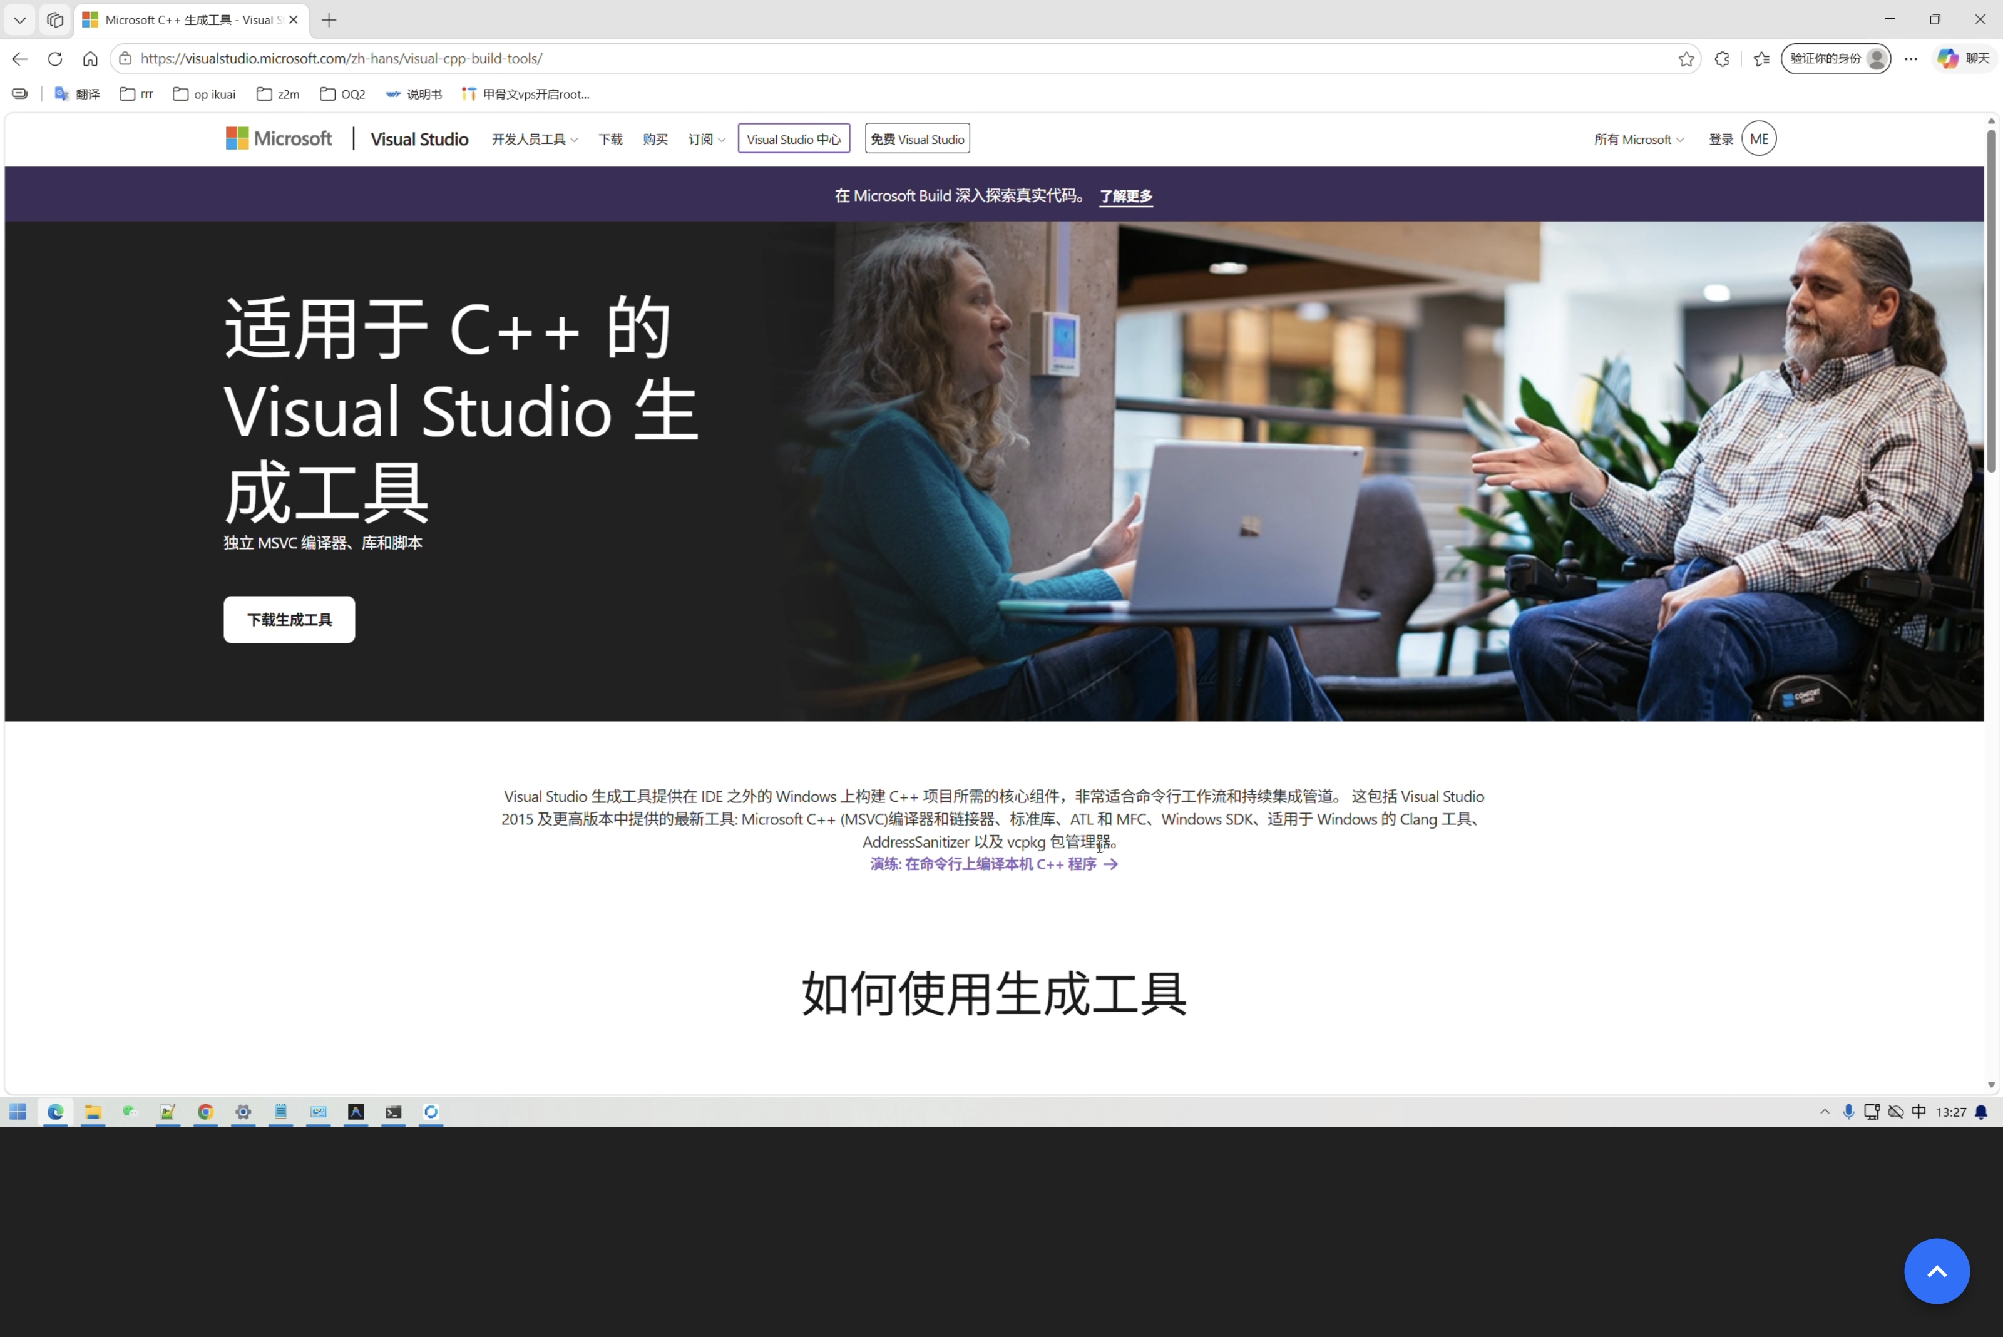This screenshot has width=2003, height=1337.
Task: Open Copilot chat (聊天) button
Action: [1964, 59]
